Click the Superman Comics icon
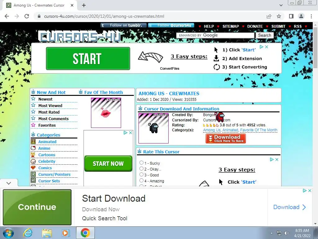The width and height of the screenshot is (318, 239). 33,168
